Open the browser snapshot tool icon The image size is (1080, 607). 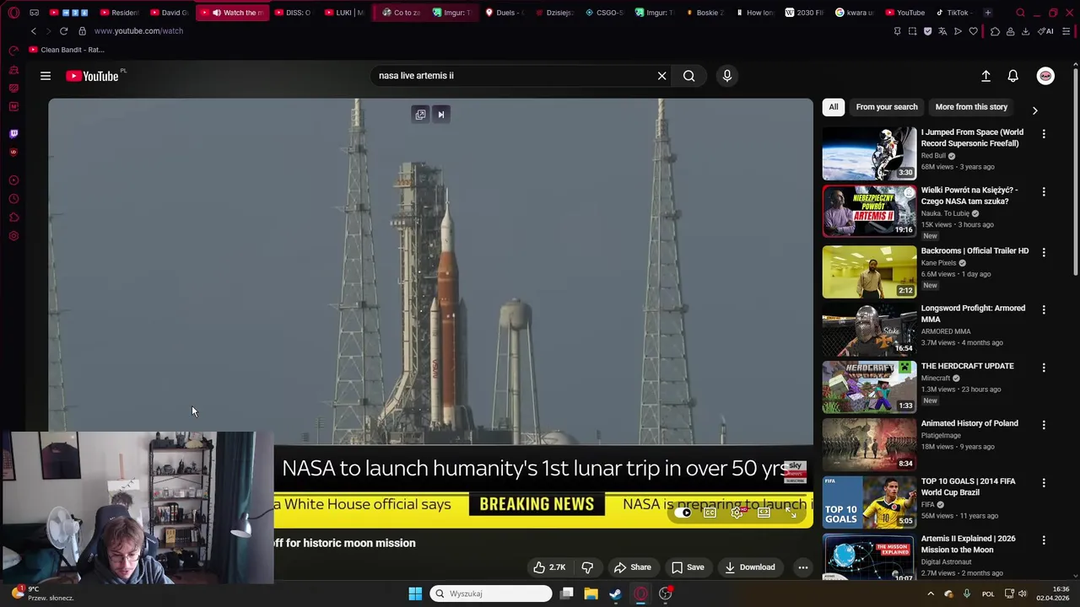click(912, 31)
